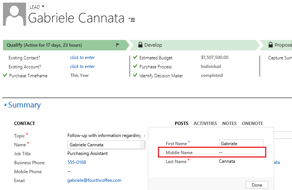Click to enter Existing Contact value
The height and width of the screenshot is (190, 292).
coord(83,57)
